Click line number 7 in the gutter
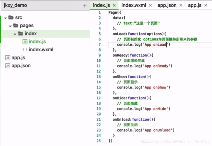 100,45
